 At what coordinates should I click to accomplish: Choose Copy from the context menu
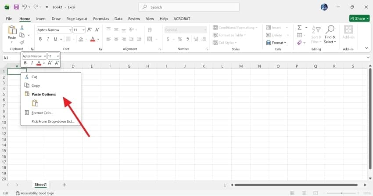51,85
